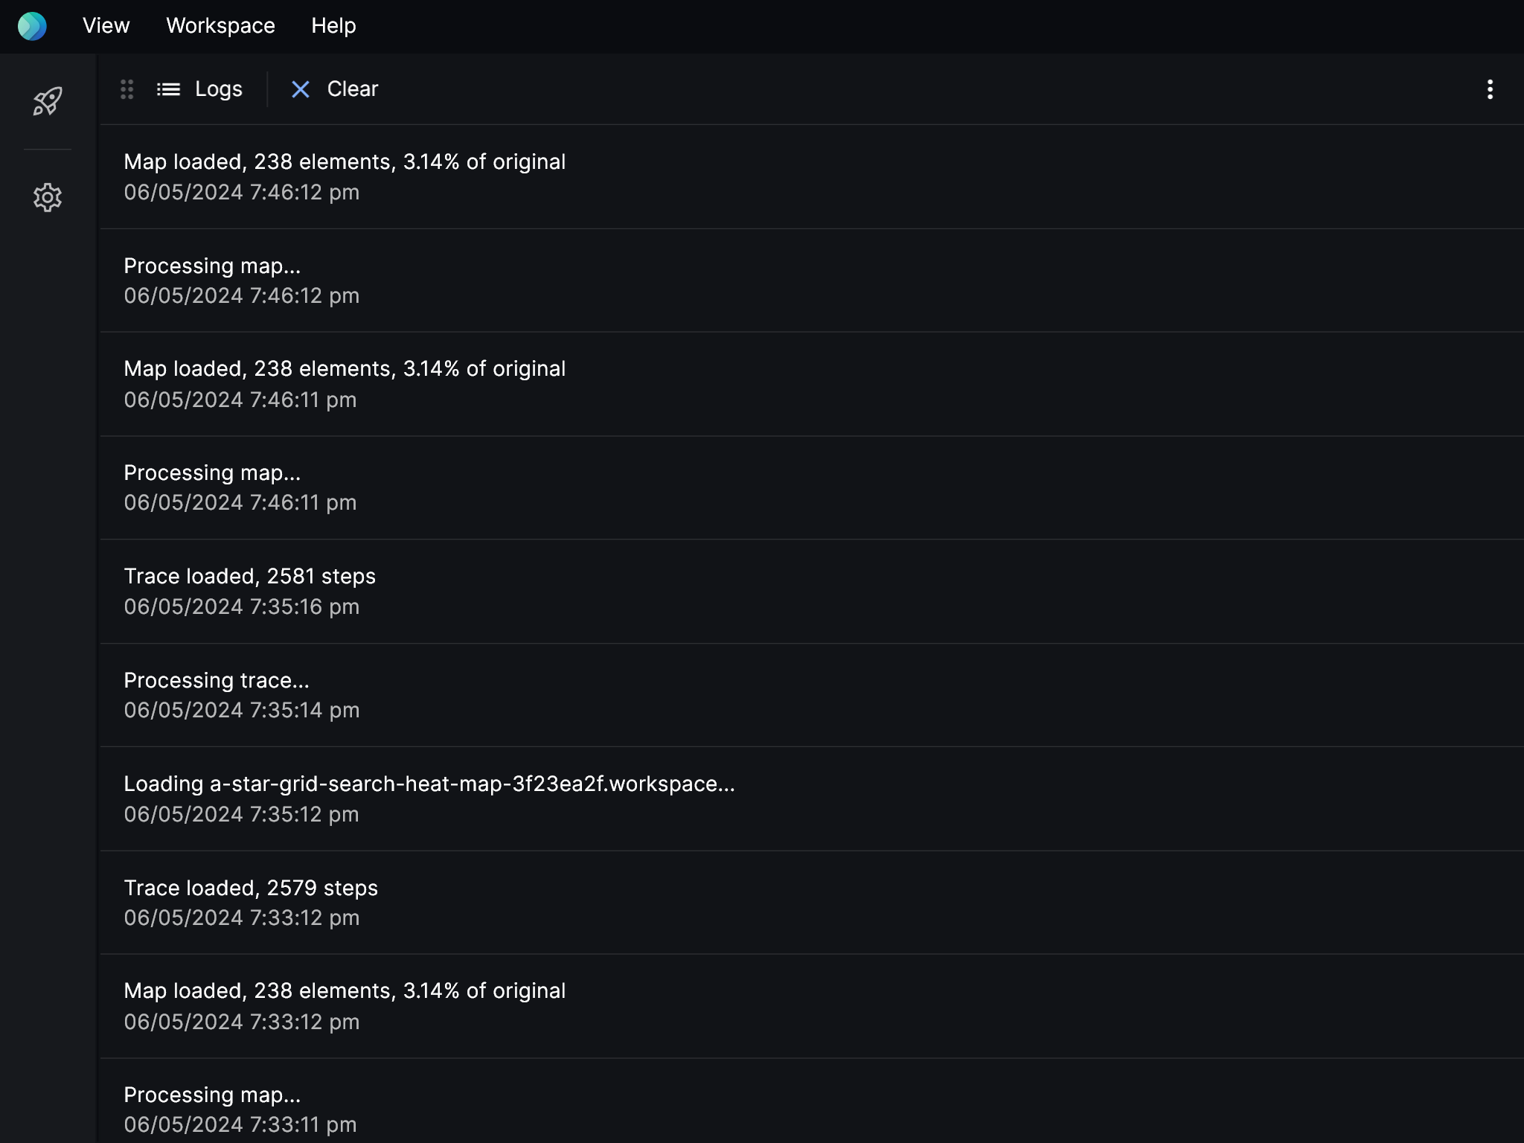The width and height of the screenshot is (1524, 1143).
Task: Click the View menu to expand options
Action: pyautogui.click(x=106, y=25)
